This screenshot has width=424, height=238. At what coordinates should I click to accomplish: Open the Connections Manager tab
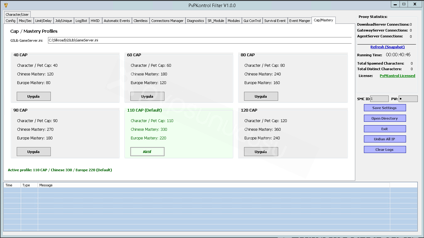click(167, 21)
